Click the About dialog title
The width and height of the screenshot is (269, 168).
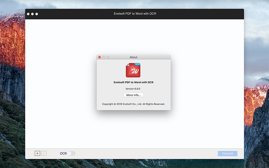133,57
